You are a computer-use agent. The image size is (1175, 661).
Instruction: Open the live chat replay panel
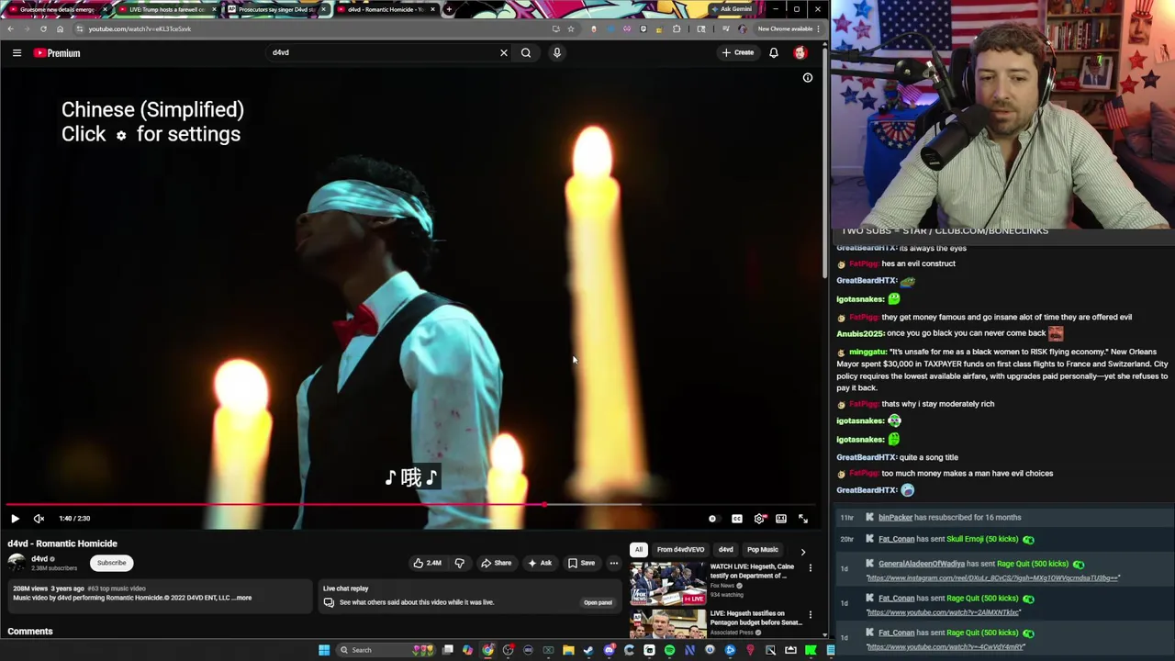click(x=598, y=602)
